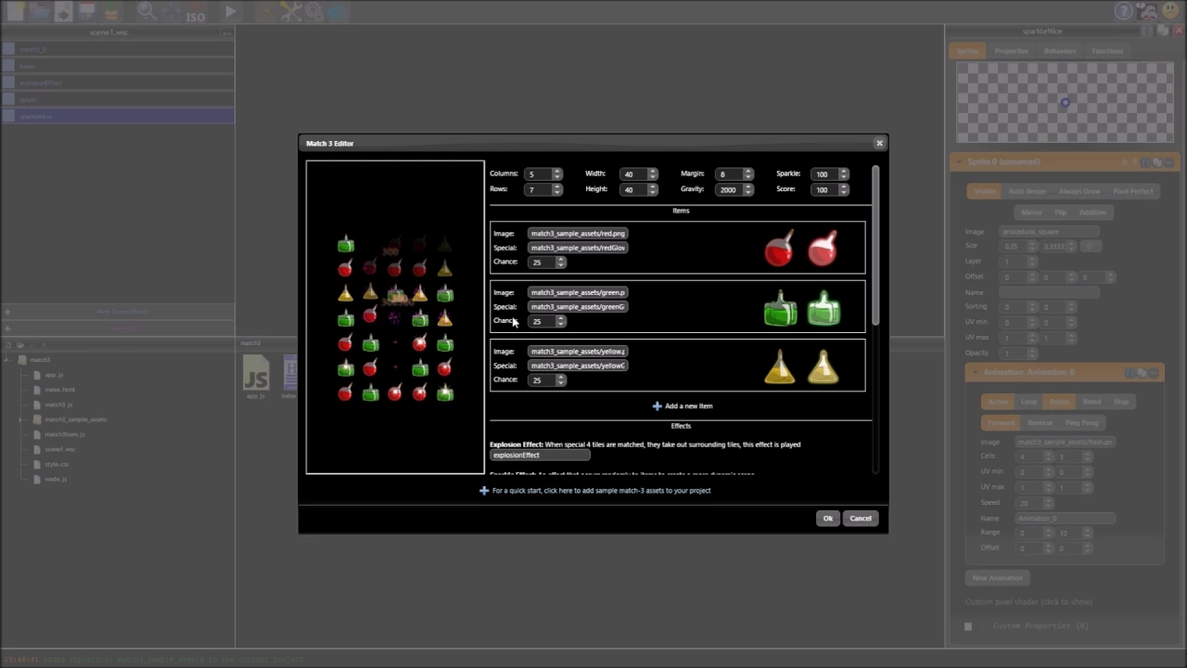Select match3_sample_assets folder in file tree
1187x668 pixels.
coord(75,419)
